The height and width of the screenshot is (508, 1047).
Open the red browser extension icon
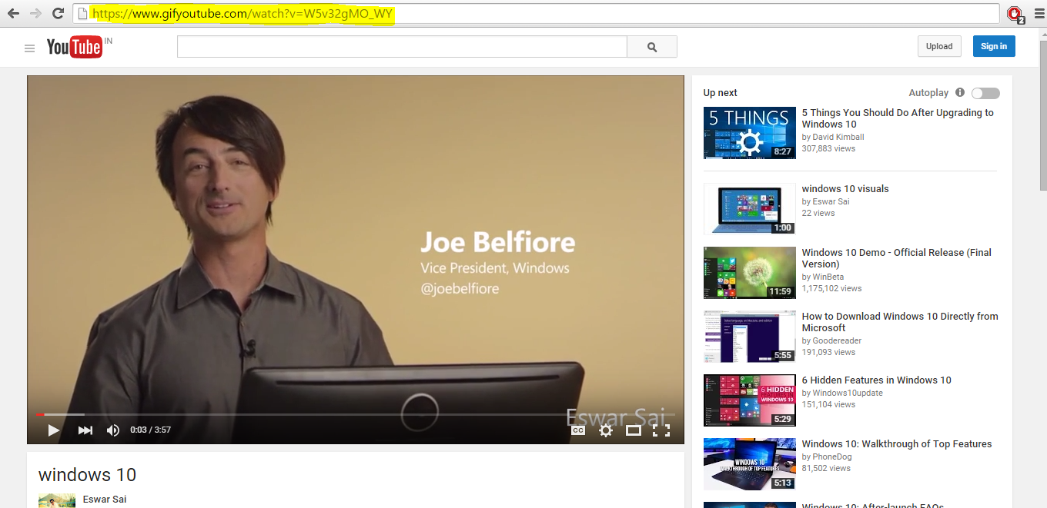[x=1015, y=13]
